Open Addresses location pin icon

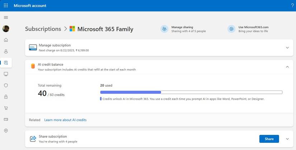pyautogui.click(x=6, y=131)
